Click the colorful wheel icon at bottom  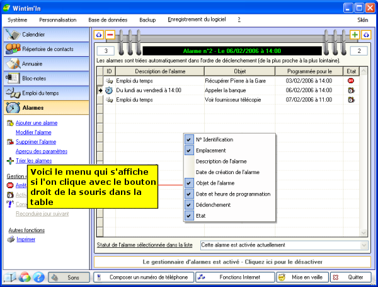click(x=25, y=277)
